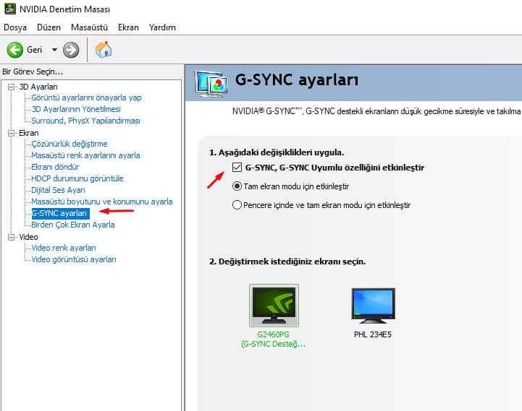Select Ekranı döndür in the tree
The image size is (522, 411).
[55, 167]
